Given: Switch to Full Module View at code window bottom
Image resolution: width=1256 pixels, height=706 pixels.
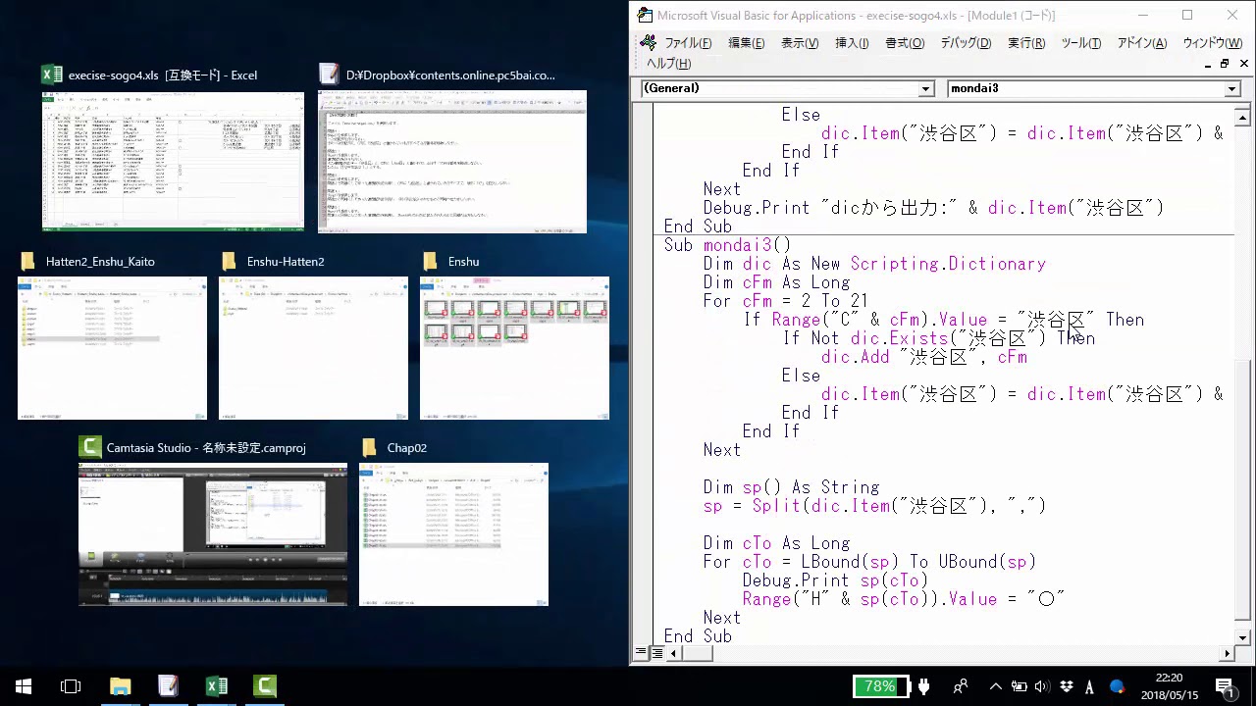Looking at the screenshot, I should click(x=655, y=653).
